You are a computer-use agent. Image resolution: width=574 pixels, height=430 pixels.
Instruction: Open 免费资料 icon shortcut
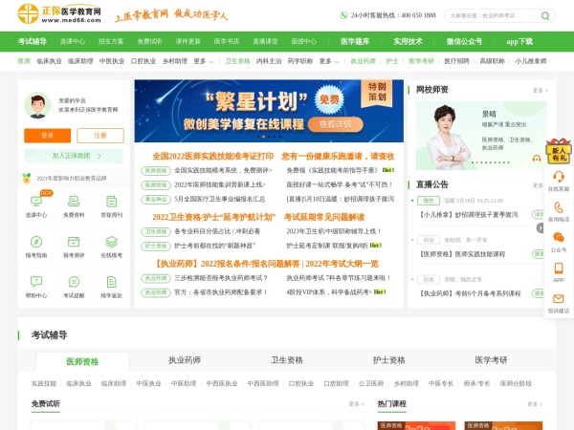(74, 203)
